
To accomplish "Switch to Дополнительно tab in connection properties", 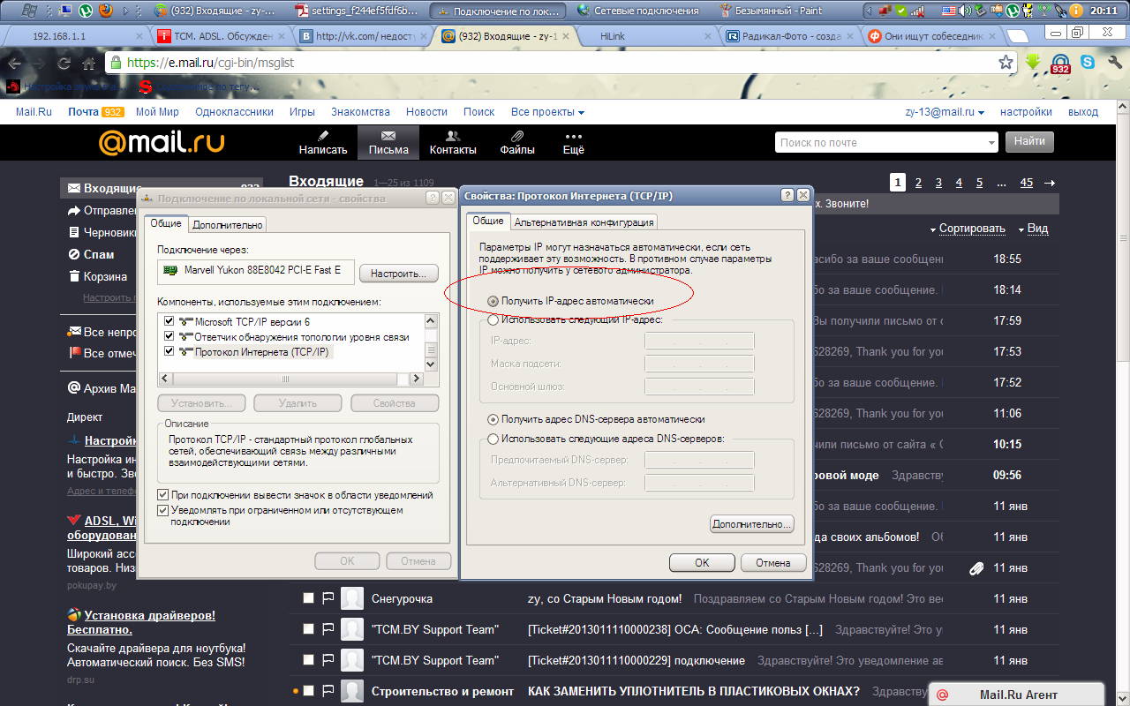I will pos(228,225).
